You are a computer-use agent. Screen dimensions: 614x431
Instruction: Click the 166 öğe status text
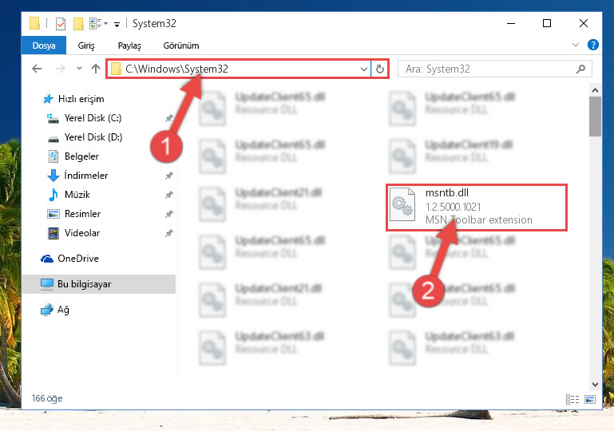[x=47, y=398]
